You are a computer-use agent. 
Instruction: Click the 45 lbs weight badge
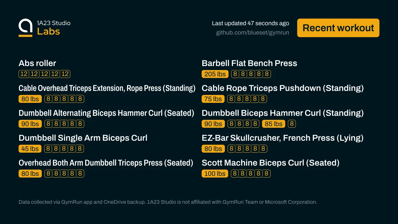30,149
